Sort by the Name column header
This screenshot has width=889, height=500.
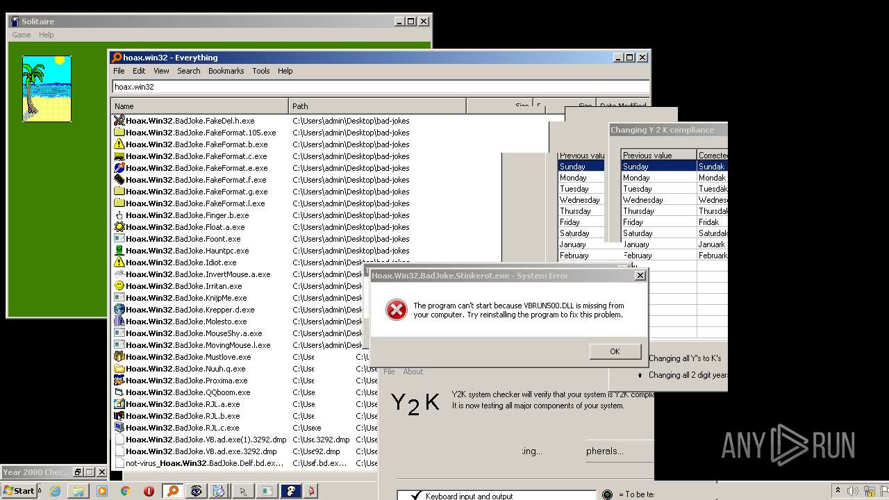[x=200, y=106]
